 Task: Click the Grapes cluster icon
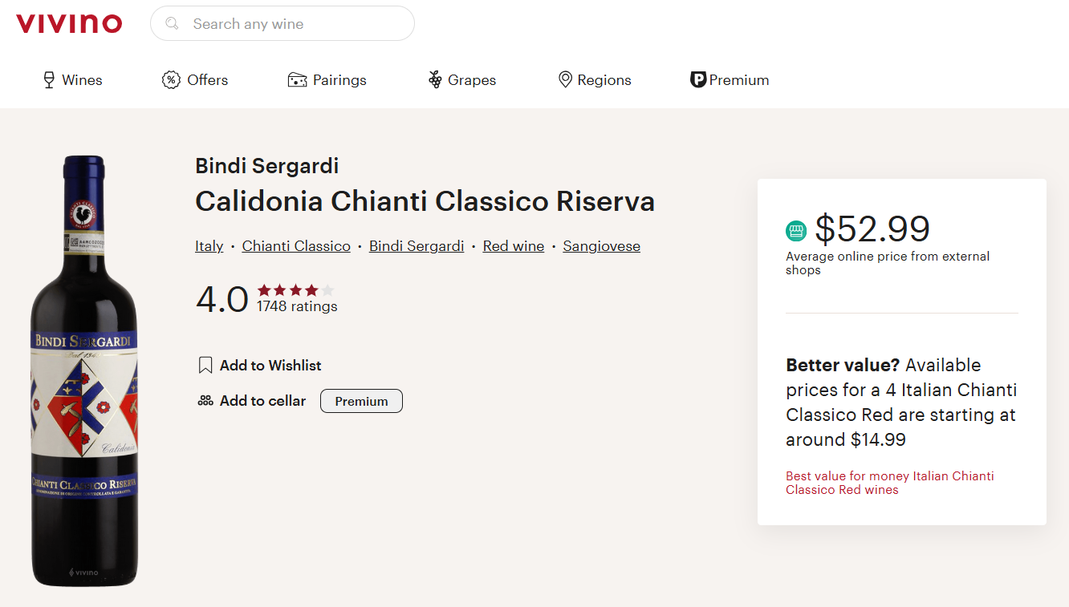(435, 80)
